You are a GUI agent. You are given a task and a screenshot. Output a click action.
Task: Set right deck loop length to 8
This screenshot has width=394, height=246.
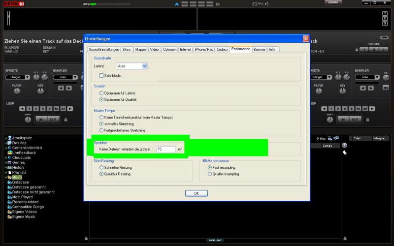[x=352, y=109]
